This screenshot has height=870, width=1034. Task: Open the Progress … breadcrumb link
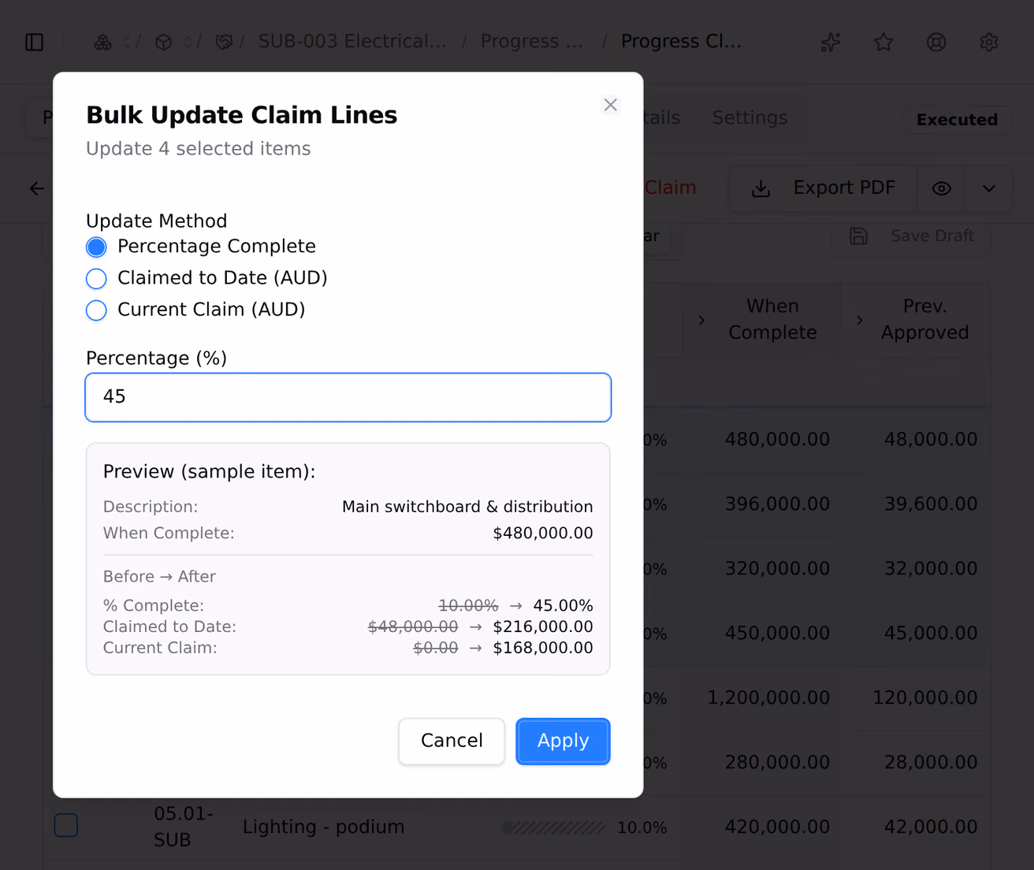tap(532, 41)
